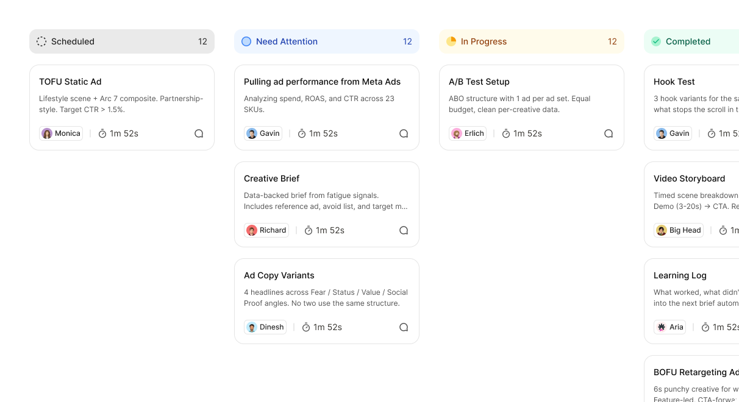Open comments on A/B Test Setup card
Screen dimensions: 739x402
pos(609,133)
